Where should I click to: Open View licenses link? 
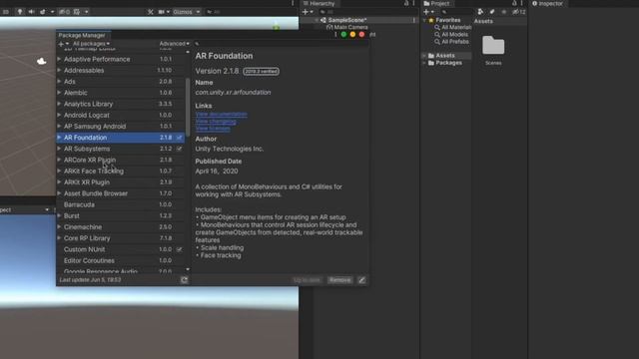click(213, 129)
